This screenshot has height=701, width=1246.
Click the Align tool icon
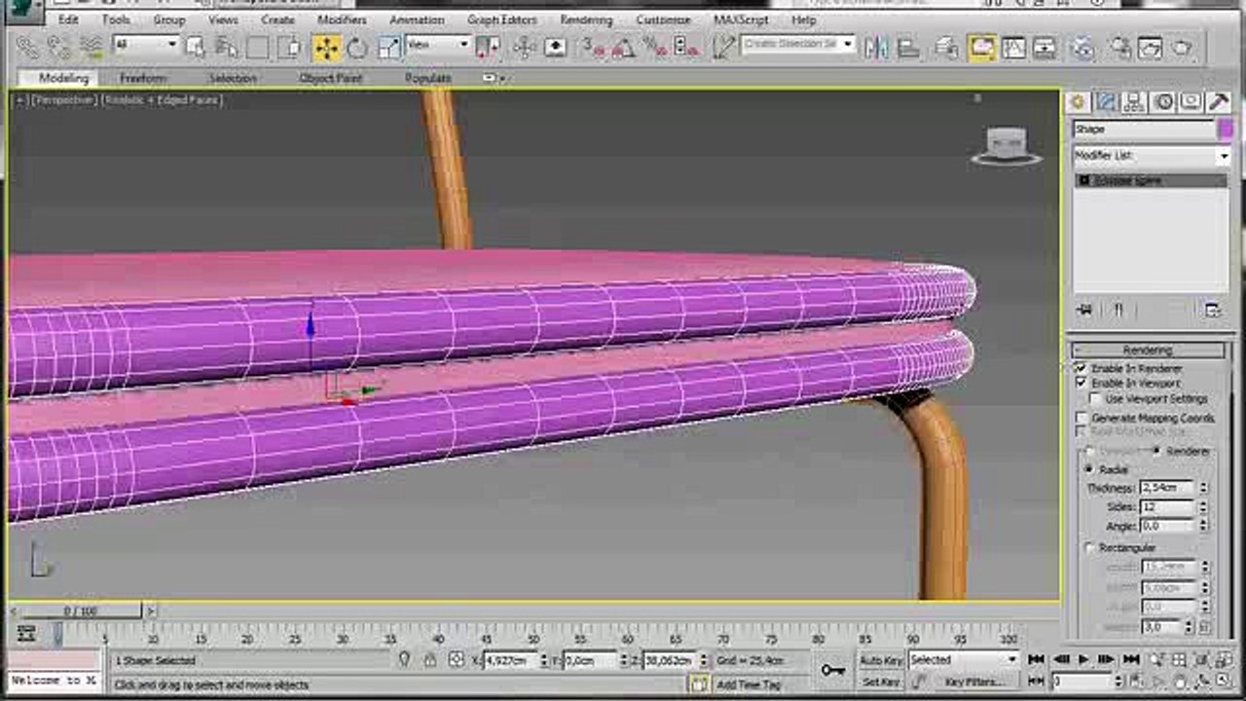click(x=908, y=46)
